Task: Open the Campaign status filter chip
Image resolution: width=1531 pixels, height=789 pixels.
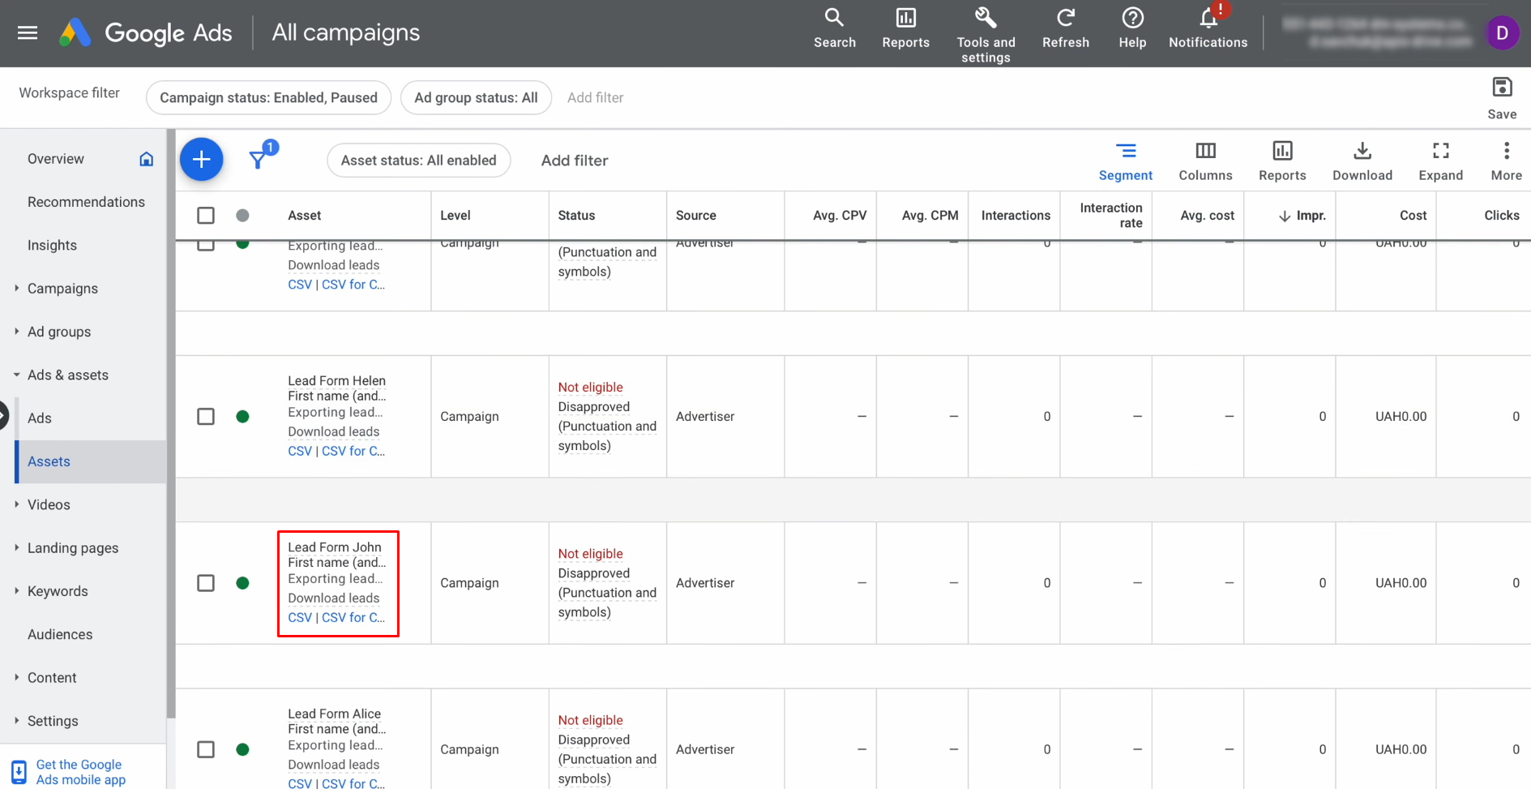Action: pos(268,97)
